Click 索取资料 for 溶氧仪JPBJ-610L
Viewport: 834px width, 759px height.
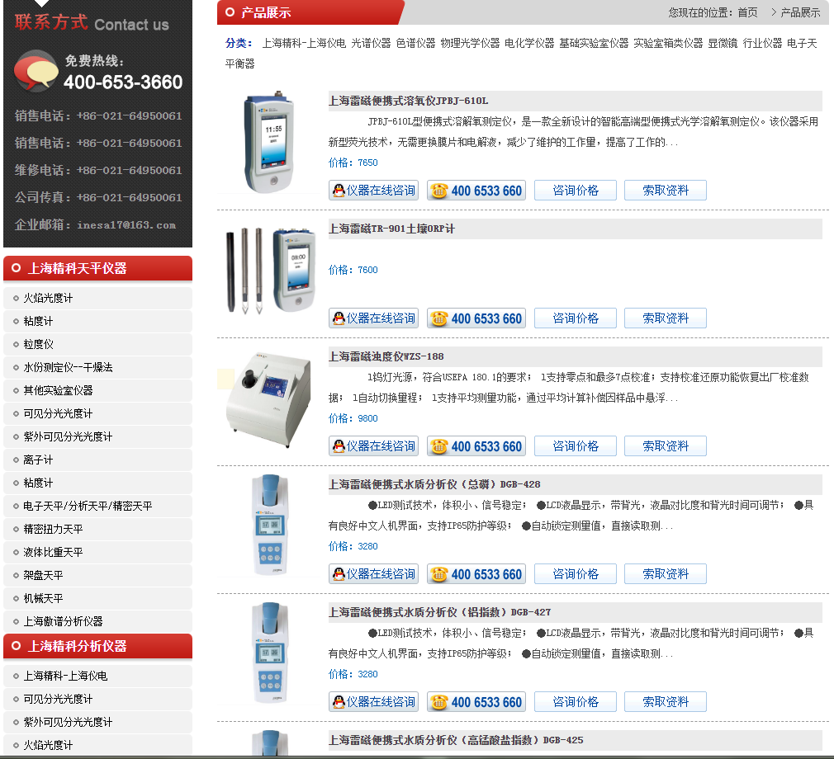[x=666, y=191]
